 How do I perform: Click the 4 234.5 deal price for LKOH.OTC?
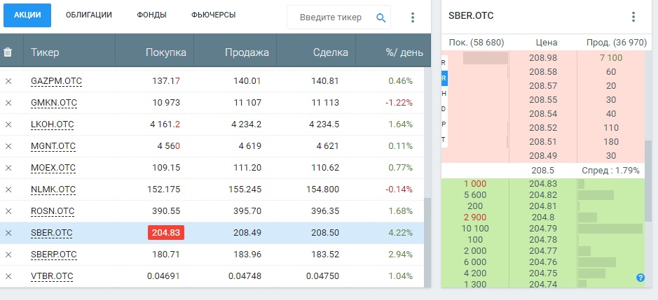(x=324, y=124)
